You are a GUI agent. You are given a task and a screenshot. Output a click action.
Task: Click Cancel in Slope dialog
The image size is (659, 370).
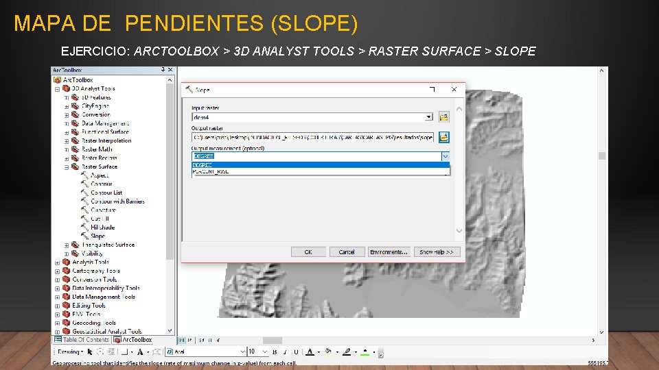pyautogui.click(x=347, y=251)
